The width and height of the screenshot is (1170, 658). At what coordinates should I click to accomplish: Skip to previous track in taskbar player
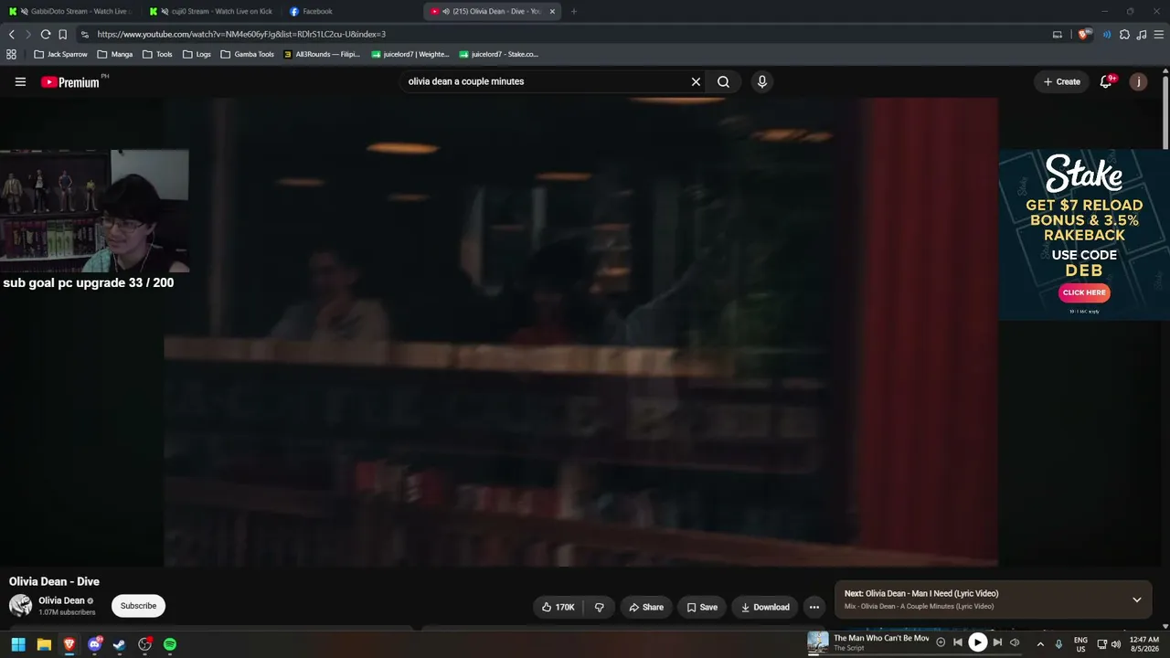958,642
